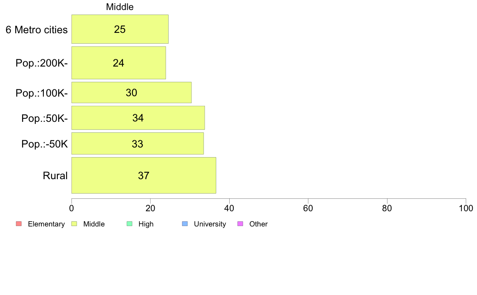
Task: Click the blue University legend swatch
Action: [x=185, y=224]
